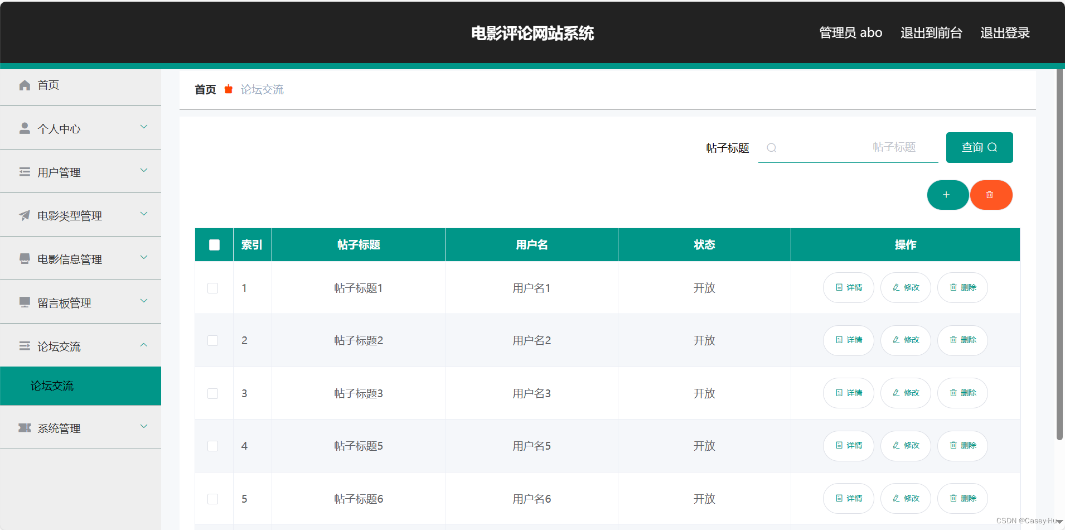The image size is (1065, 530).
Task: Click 修改 for 帖子标题3
Action: (906, 393)
